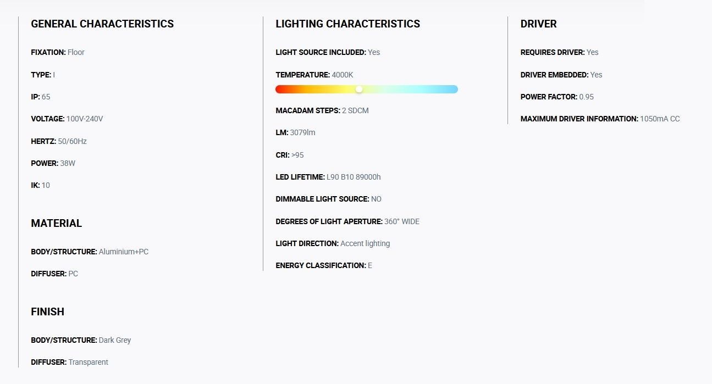Click the TYPE label in General Characteristics
This screenshot has height=384, width=712.
click(x=41, y=75)
